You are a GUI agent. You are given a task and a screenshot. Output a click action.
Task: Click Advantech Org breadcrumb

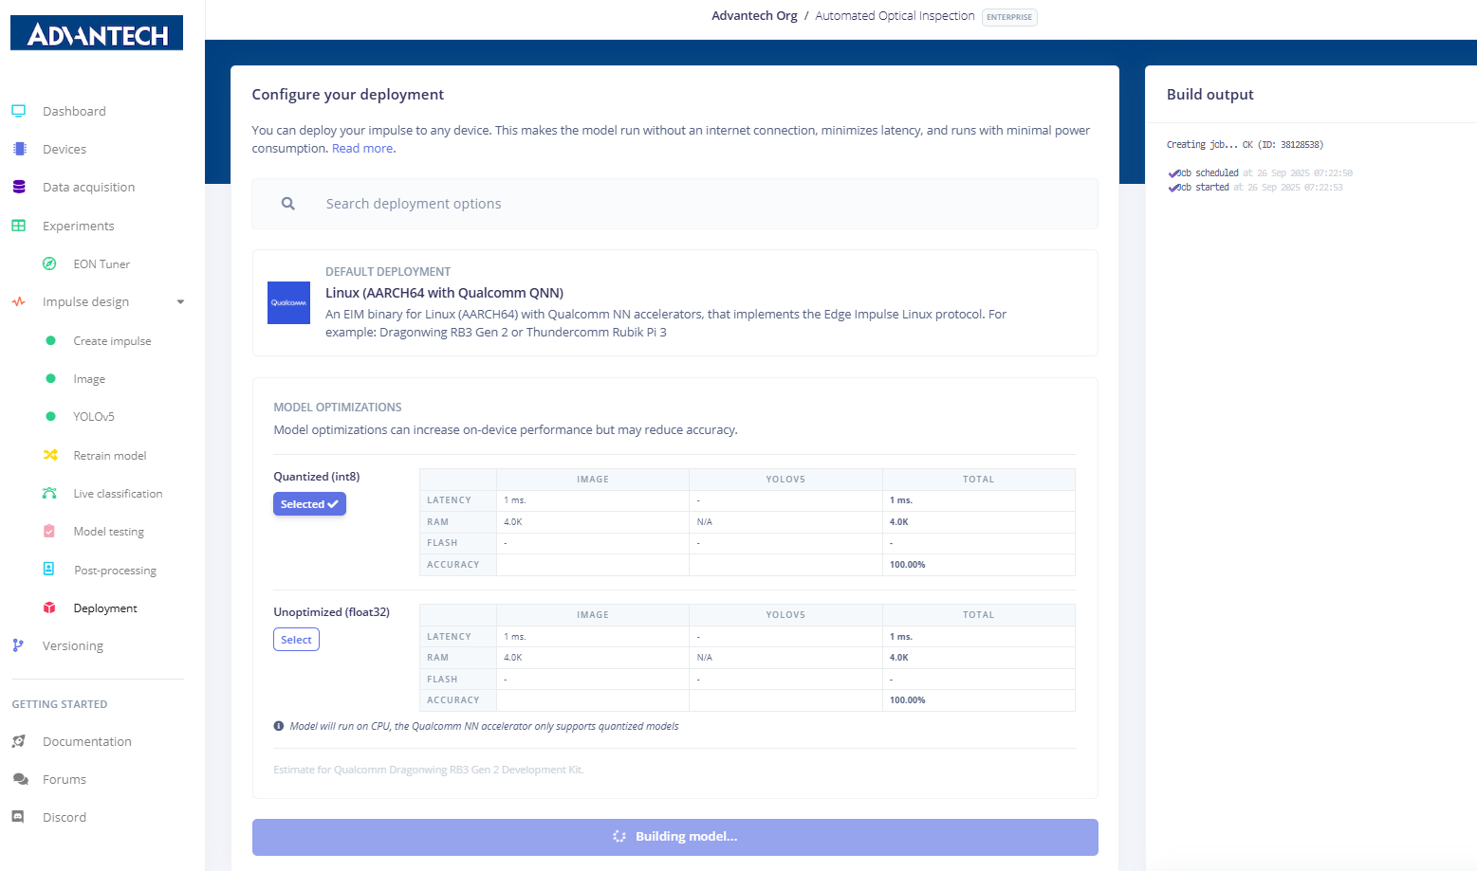tap(754, 15)
